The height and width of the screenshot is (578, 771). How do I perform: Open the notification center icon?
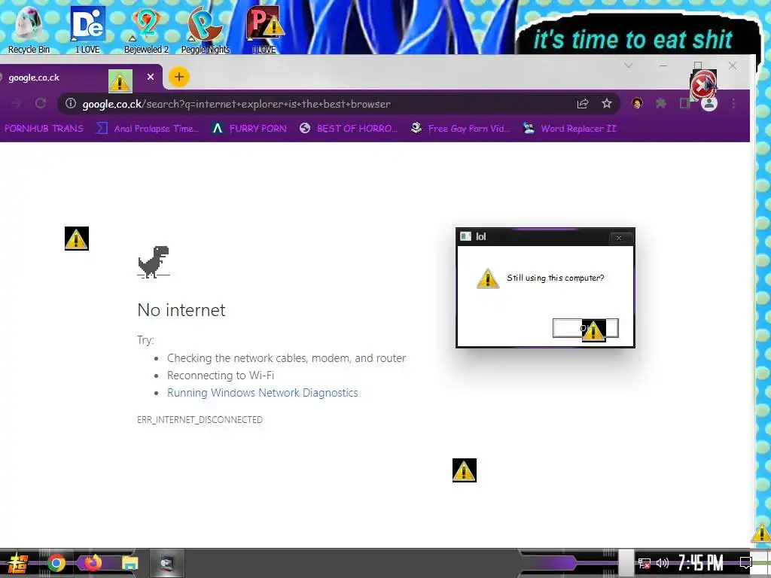pos(746,562)
